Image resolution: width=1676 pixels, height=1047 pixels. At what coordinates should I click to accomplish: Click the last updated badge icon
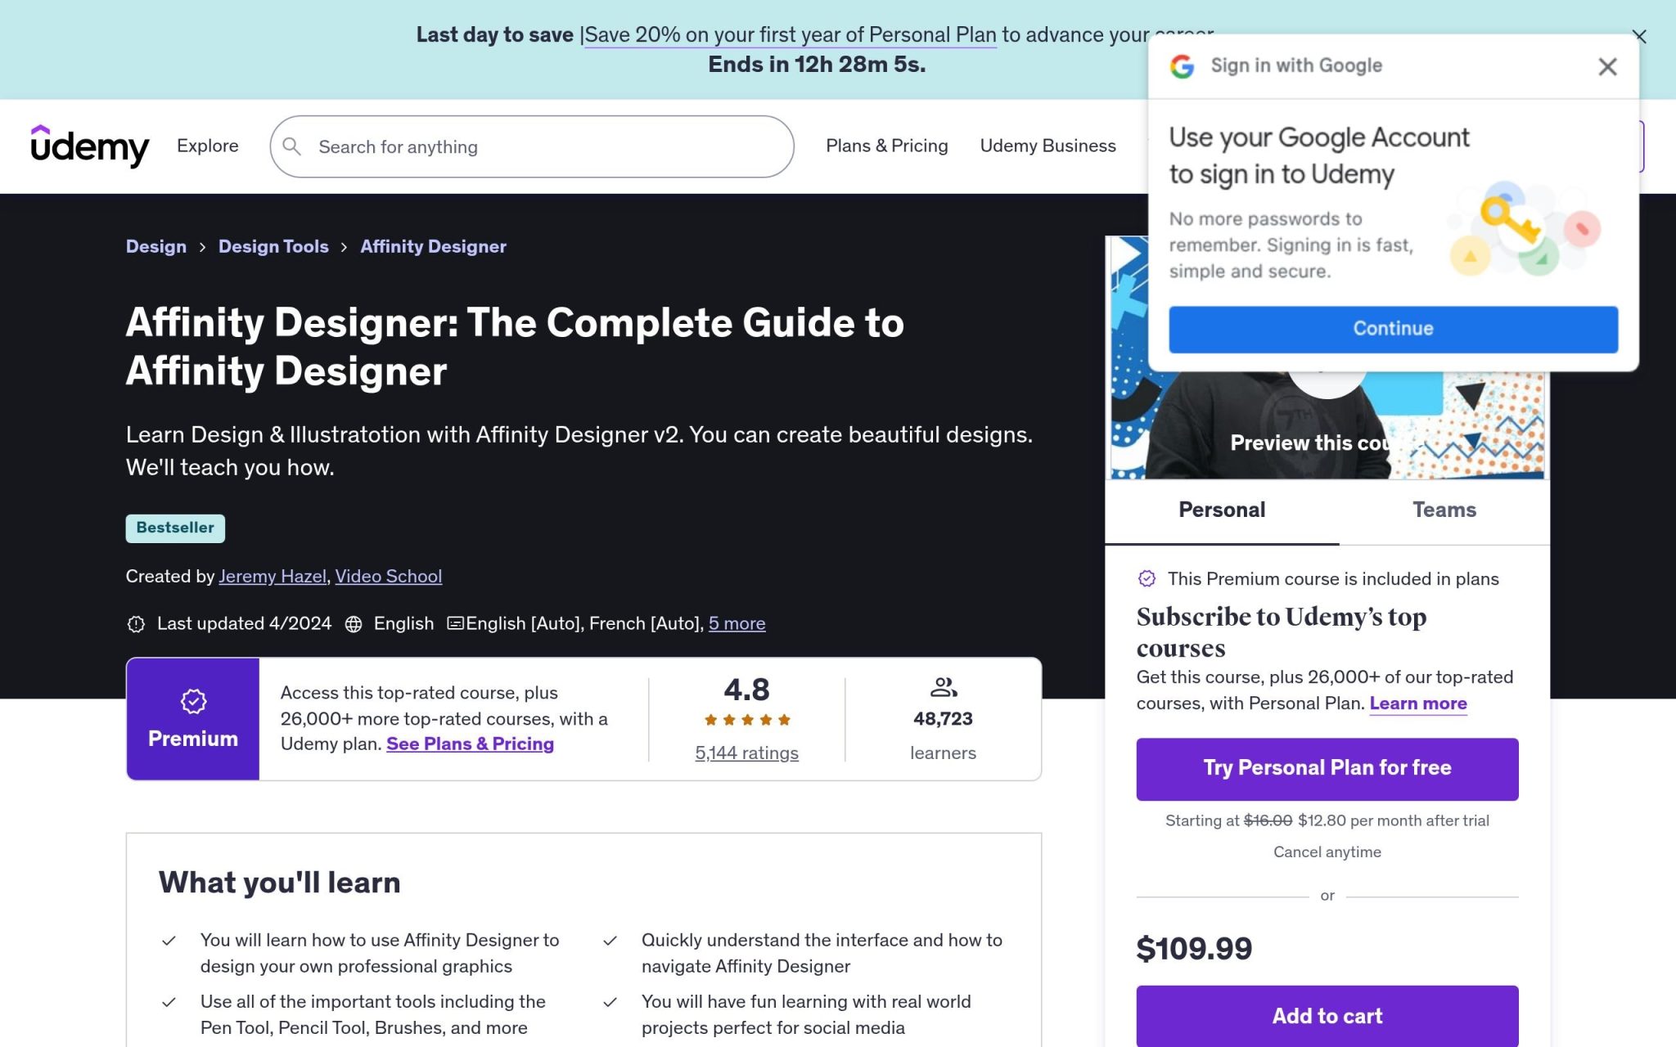coord(136,624)
